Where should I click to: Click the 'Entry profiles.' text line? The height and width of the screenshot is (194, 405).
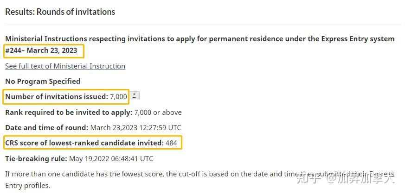28,186
